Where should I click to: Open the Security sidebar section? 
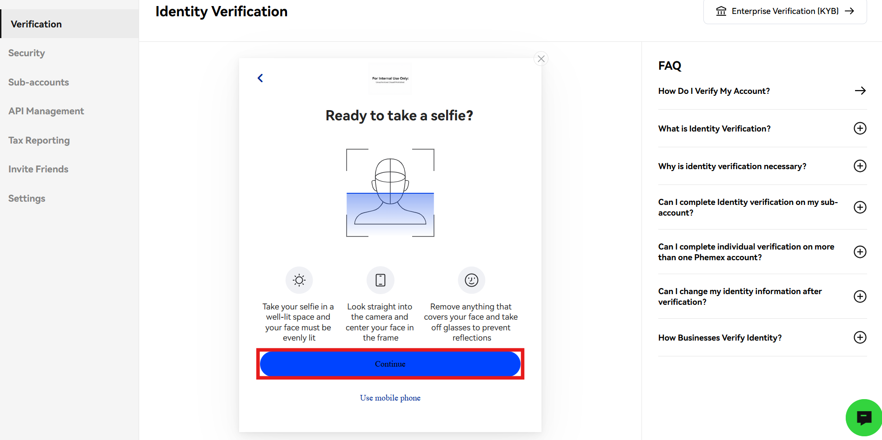click(27, 53)
